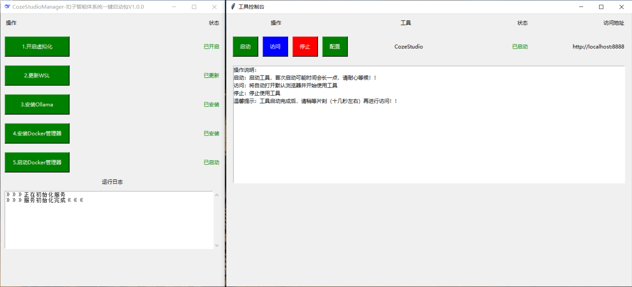Open CozeStudio with blue 访问 button
This screenshot has height=287, width=632.
pos(275,46)
